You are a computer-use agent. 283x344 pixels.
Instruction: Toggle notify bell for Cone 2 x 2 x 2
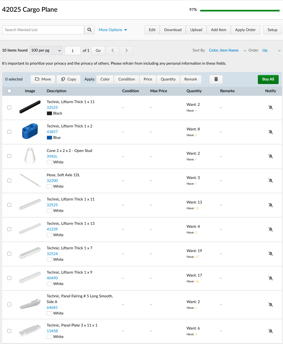(x=270, y=156)
